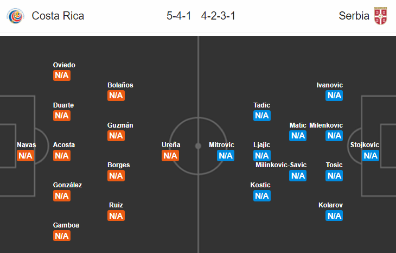
Task: Click Navas N/A rating badge
Action: click(25, 155)
